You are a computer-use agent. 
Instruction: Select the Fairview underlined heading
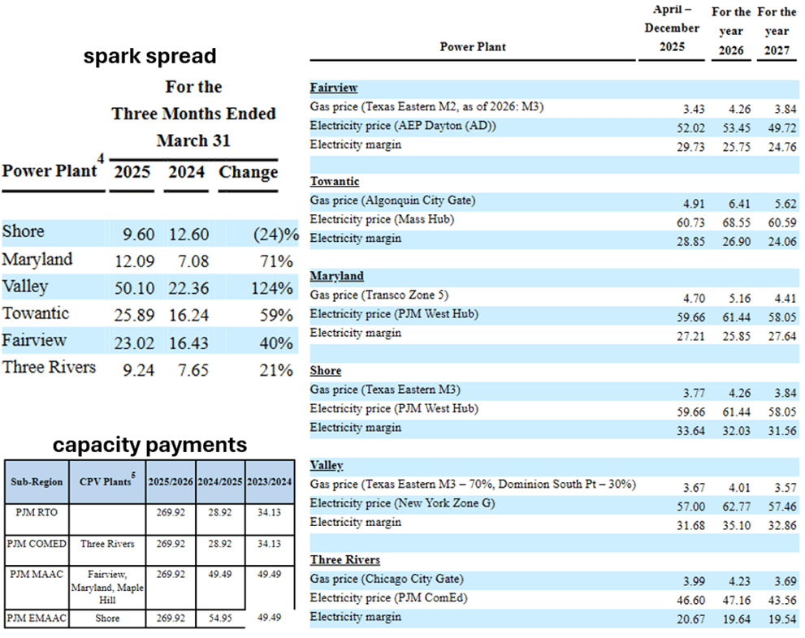click(333, 87)
